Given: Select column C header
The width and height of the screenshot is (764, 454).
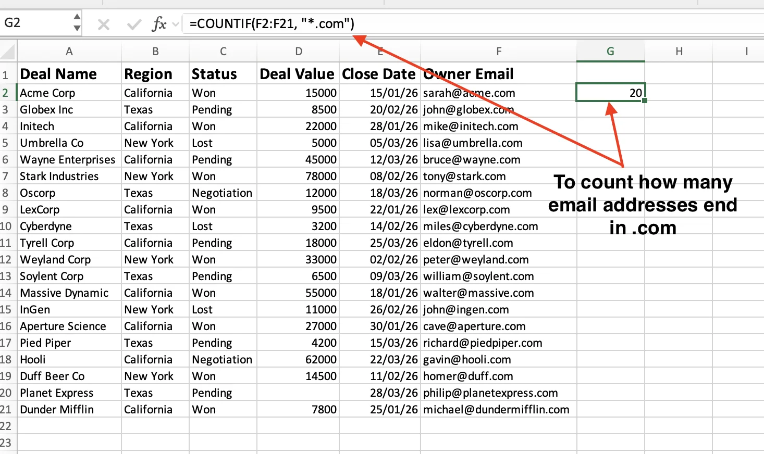Looking at the screenshot, I should tap(223, 52).
